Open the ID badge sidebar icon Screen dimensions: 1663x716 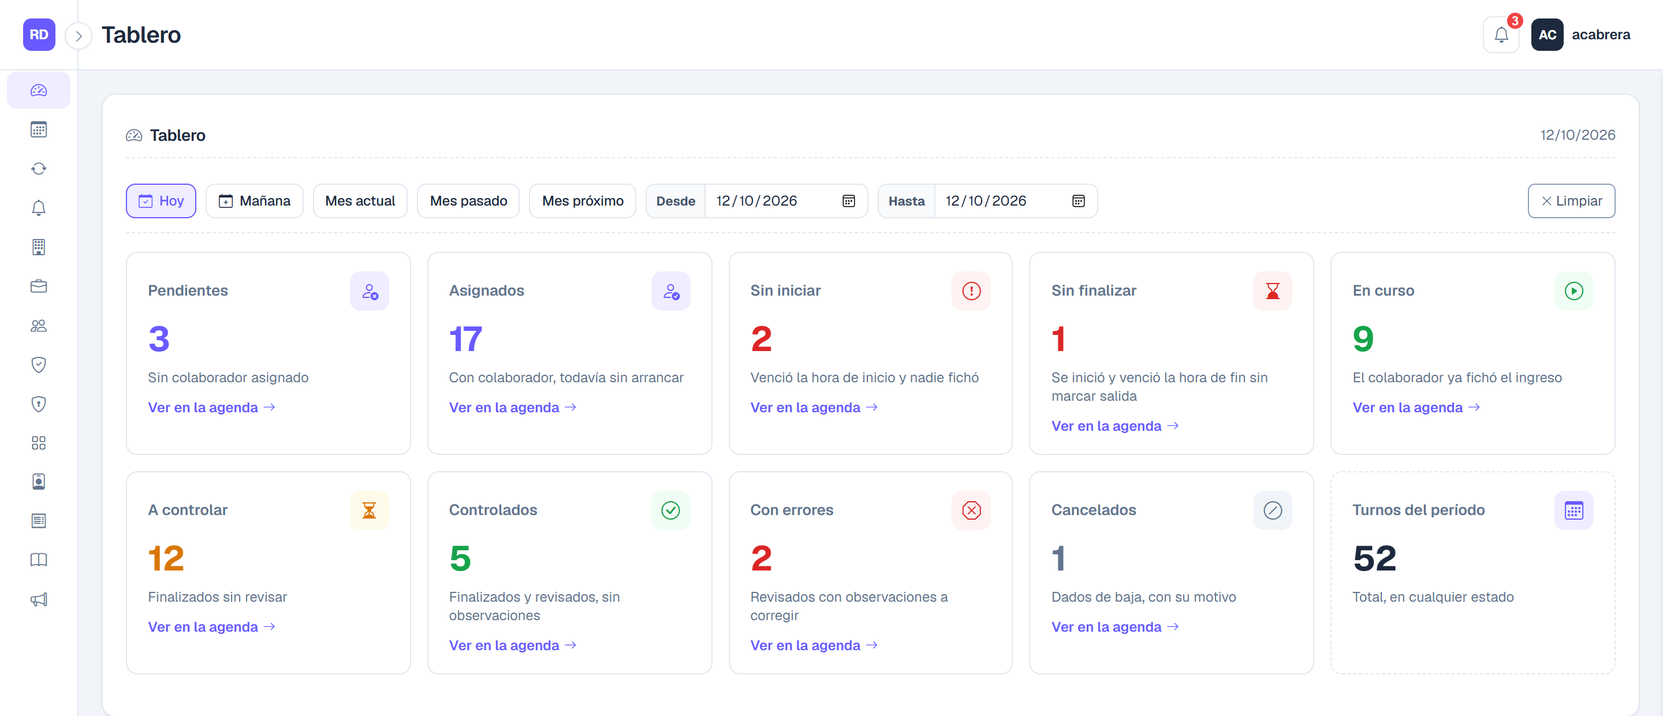coord(39,482)
